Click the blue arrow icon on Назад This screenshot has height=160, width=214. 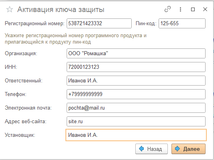tap(142, 149)
